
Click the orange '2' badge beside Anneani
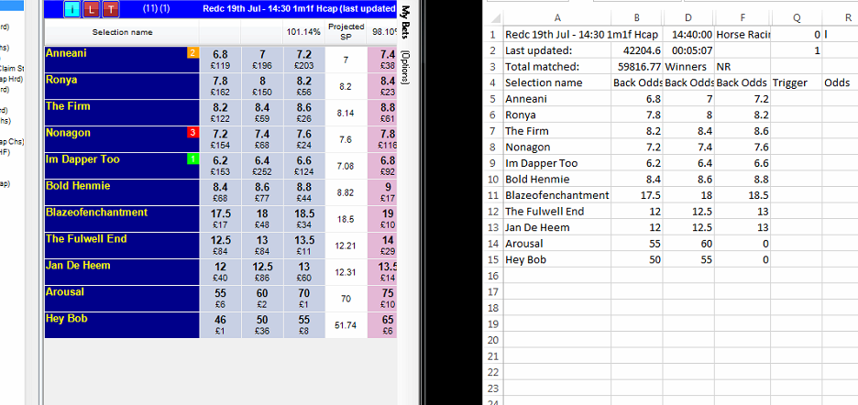[x=192, y=53]
